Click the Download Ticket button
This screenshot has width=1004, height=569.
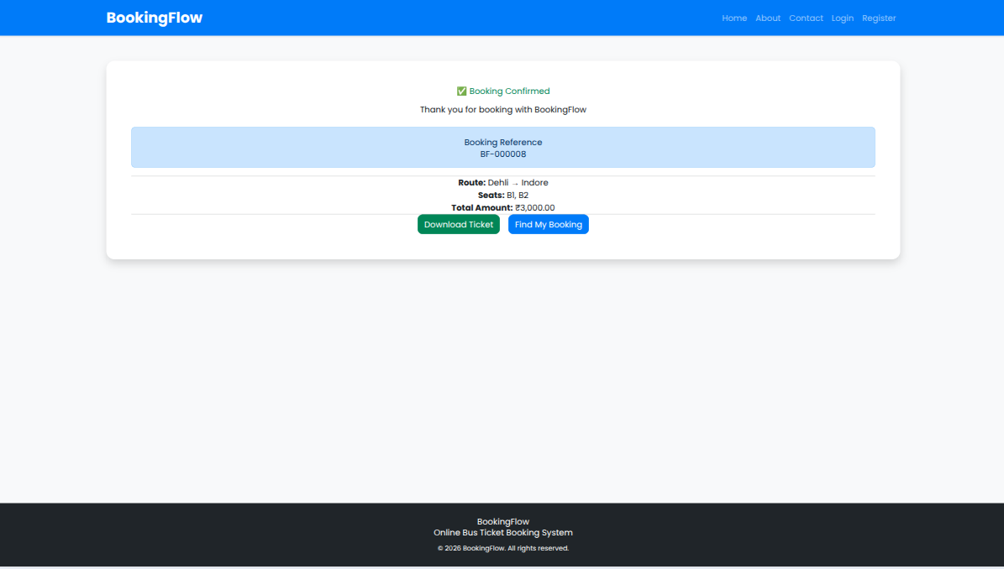tap(459, 224)
